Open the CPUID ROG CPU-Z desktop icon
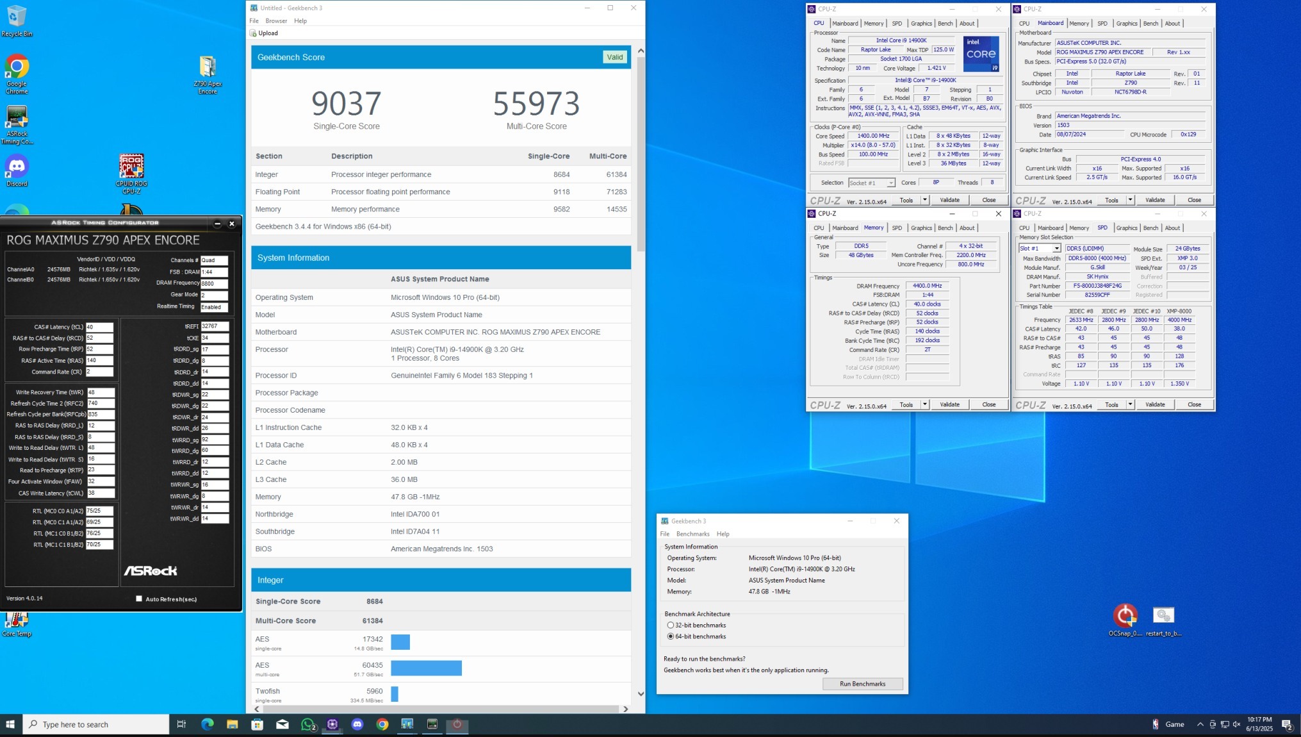This screenshot has width=1301, height=737. 131,174
